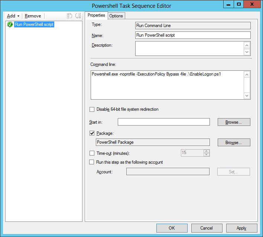Close the Task Sequence Editor window
The height and width of the screenshot is (237, 263).
[x=252, y=4]
